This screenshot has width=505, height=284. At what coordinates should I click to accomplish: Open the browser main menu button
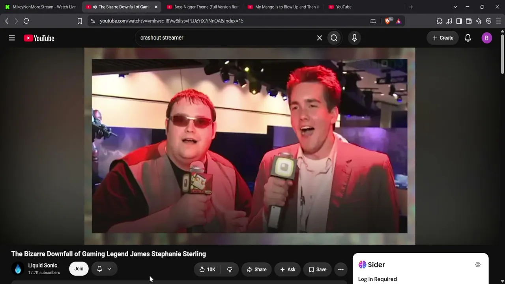[x=499, y=21]
